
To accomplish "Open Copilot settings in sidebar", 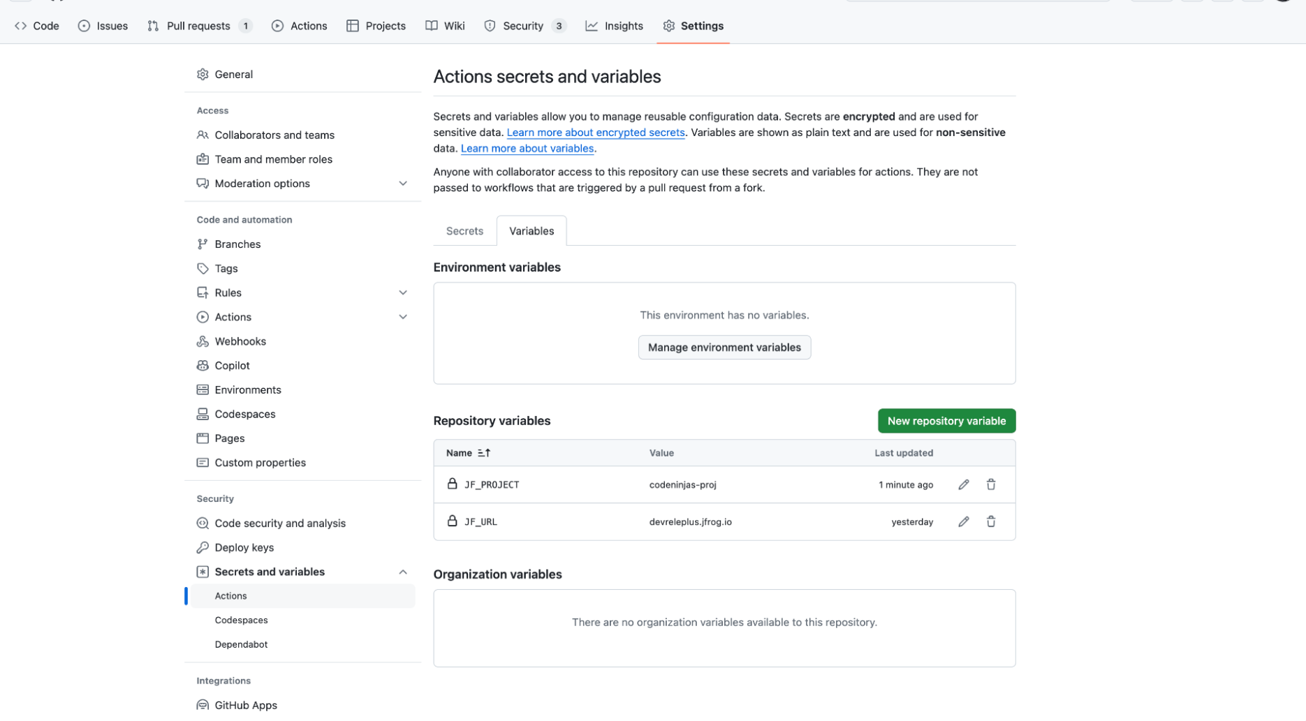I will coord(232,366).
